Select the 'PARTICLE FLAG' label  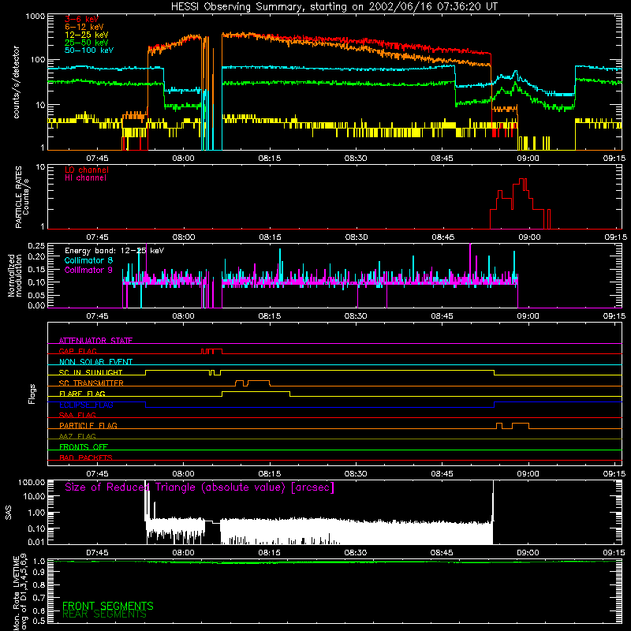(88, 425)
